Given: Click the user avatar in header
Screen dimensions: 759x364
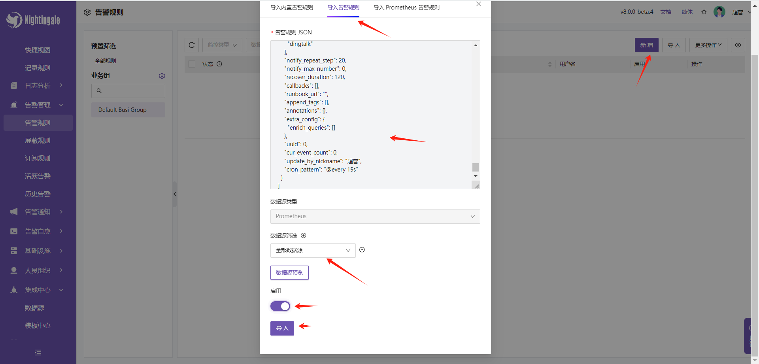Looking at the screenshot, I should click(x=719, y=12).
